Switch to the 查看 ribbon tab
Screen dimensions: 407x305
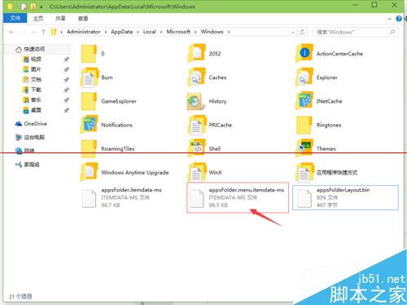[x=83, y=19]
